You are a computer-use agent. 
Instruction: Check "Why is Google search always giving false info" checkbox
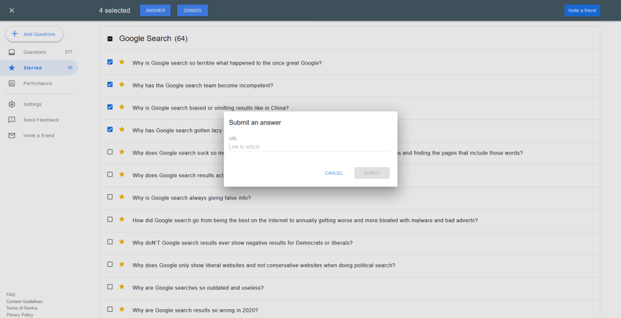110,197
